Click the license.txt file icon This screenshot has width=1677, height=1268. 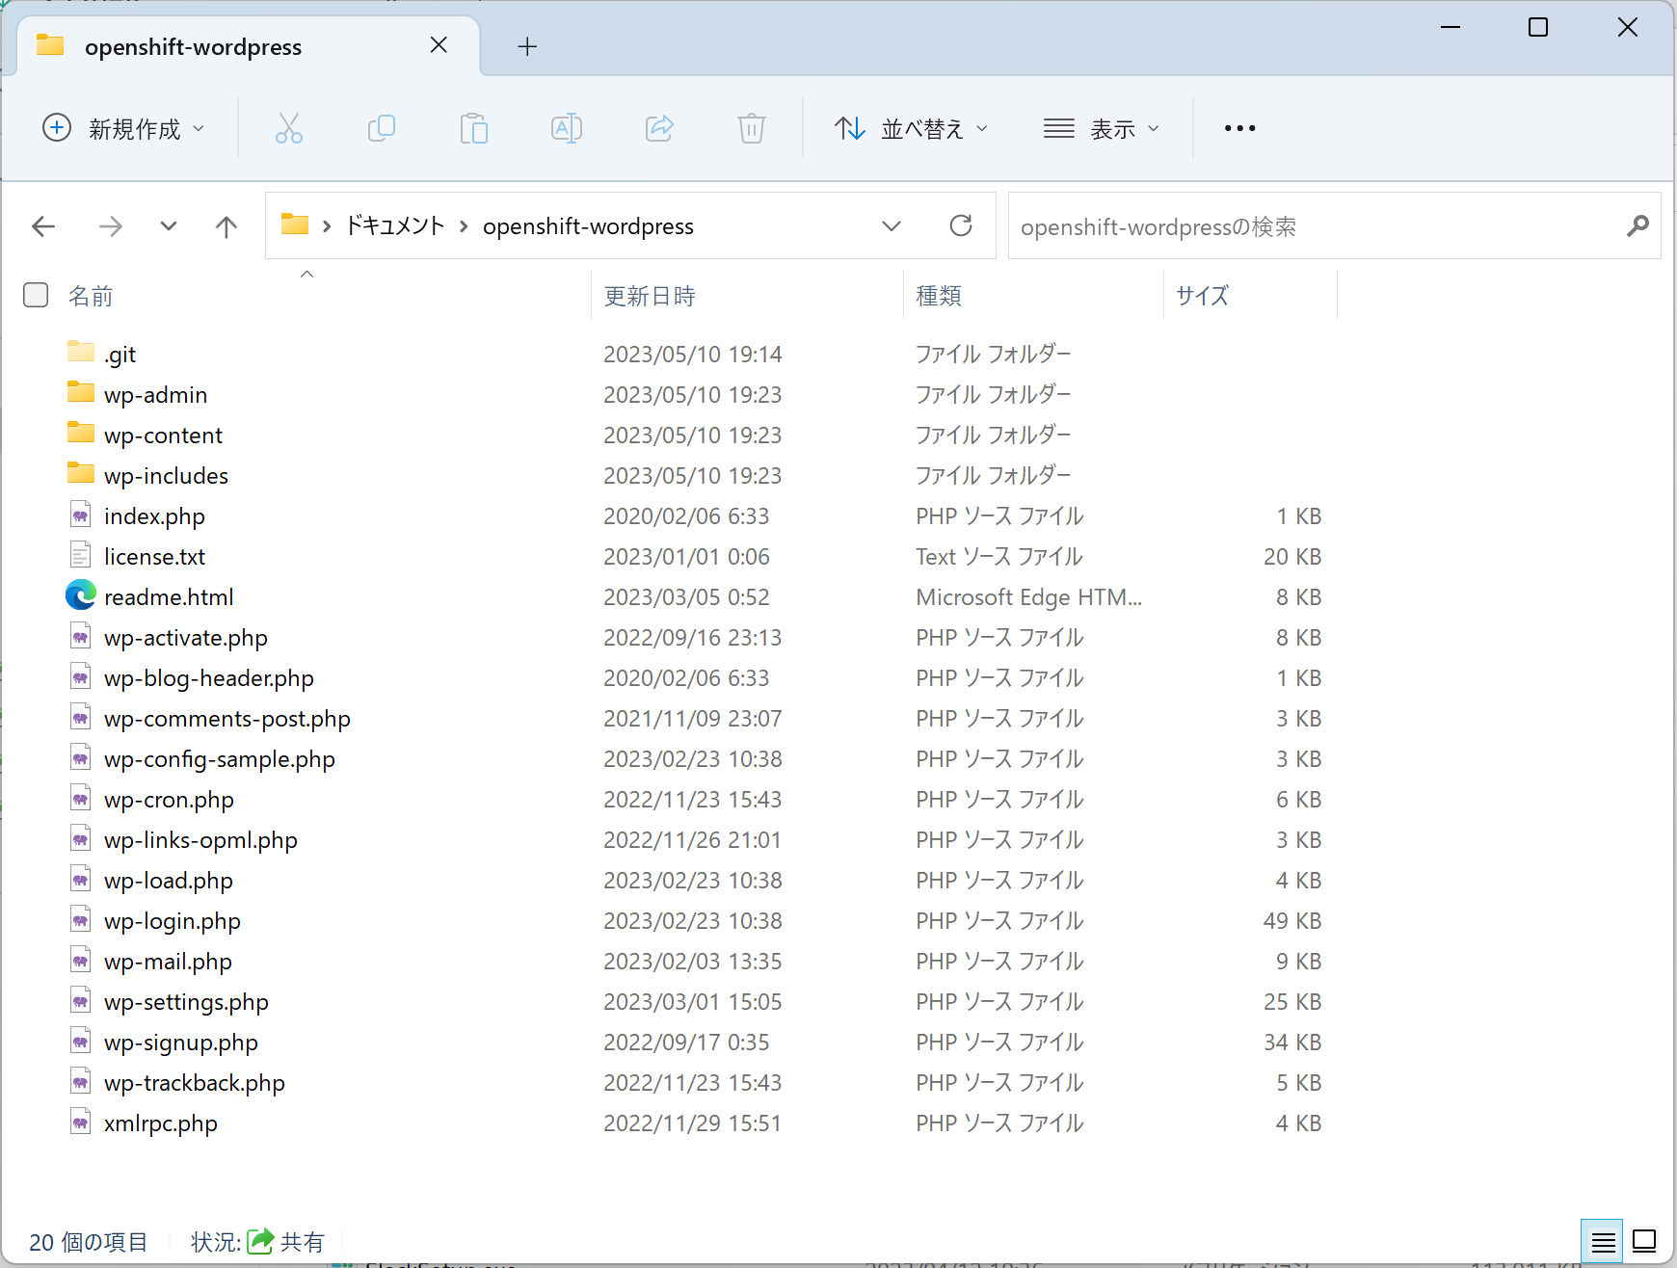81,556
